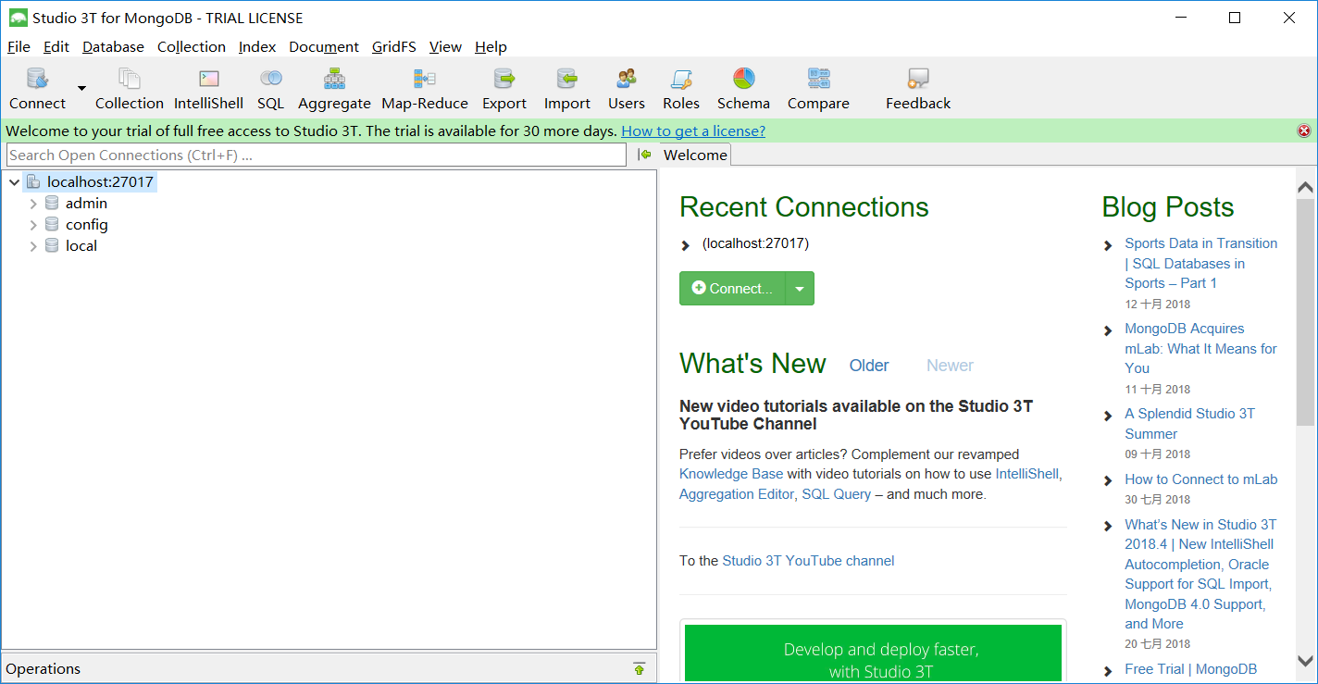Open the Collection menu
The width and height of the screenshot is (1318, 684).
pyautogui.click(x=192, y=46)
